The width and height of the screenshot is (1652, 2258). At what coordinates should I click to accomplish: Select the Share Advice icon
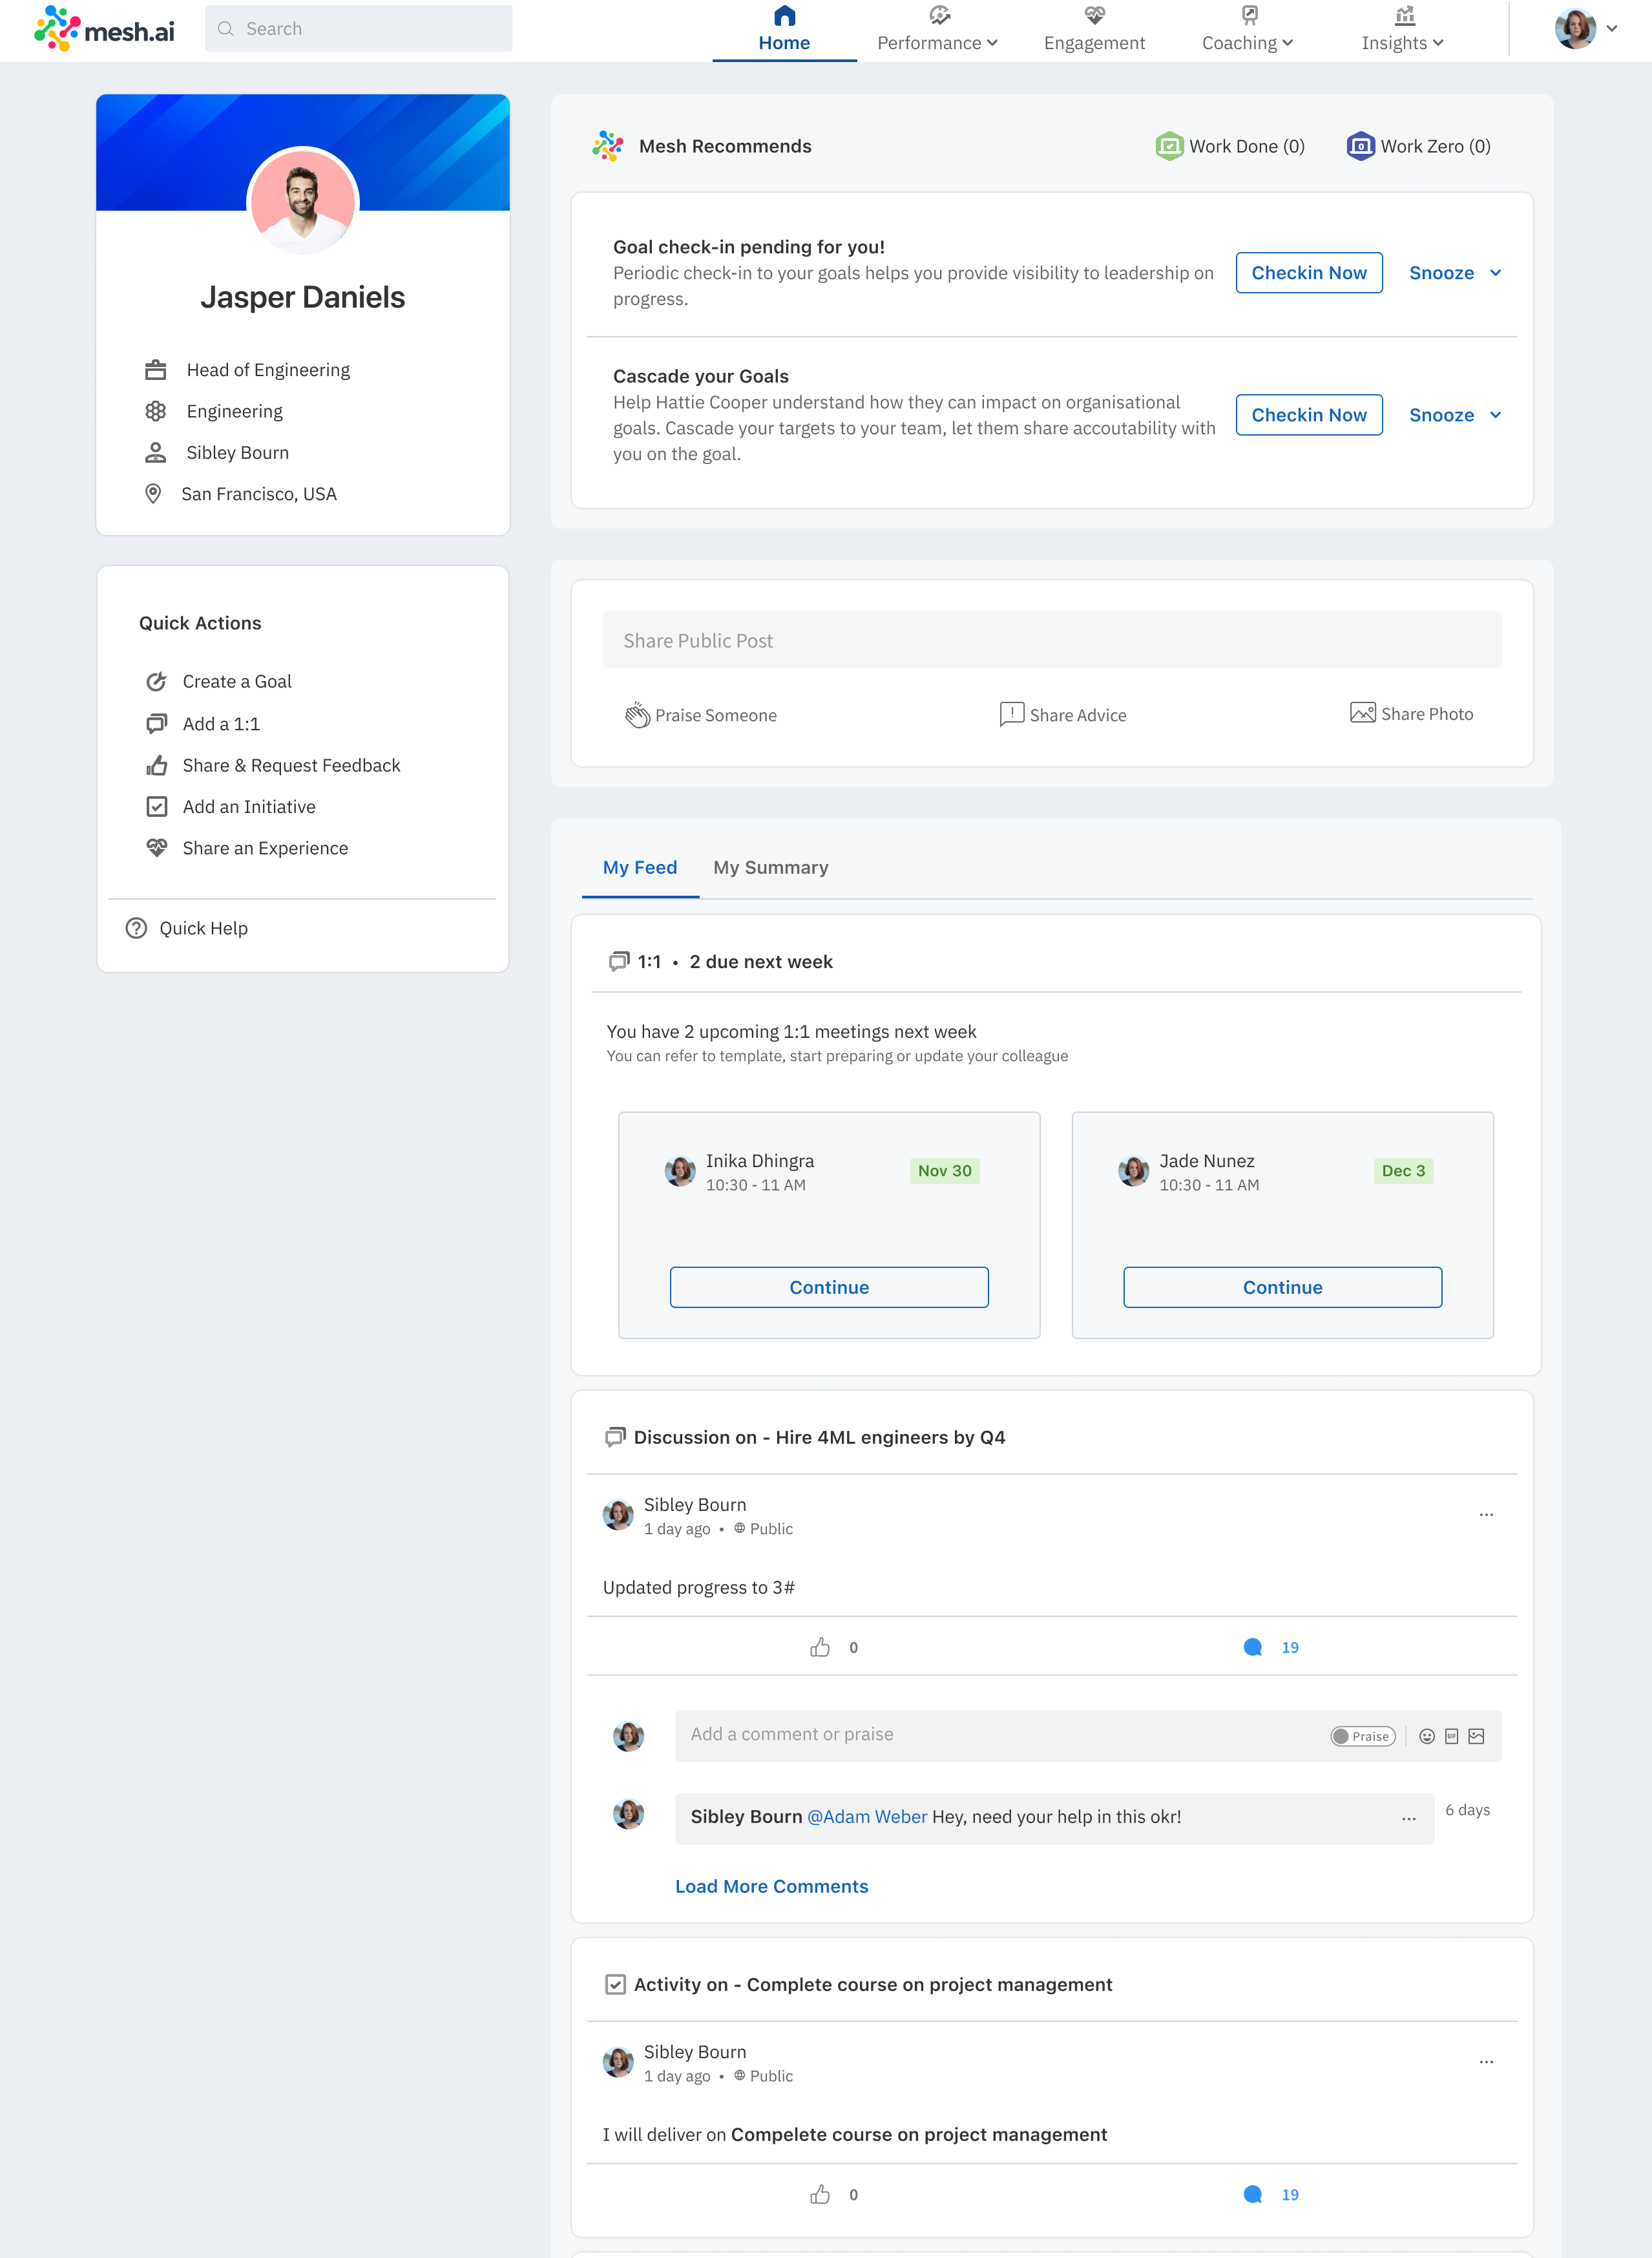pyautogui.click(x=1011, y=714)
